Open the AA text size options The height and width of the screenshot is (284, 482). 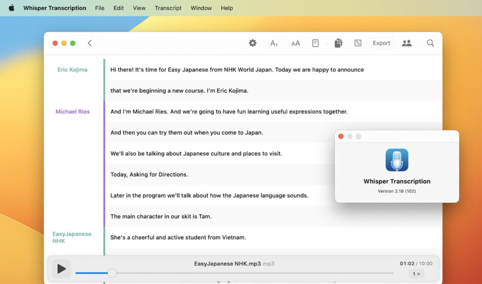[296, 43]
